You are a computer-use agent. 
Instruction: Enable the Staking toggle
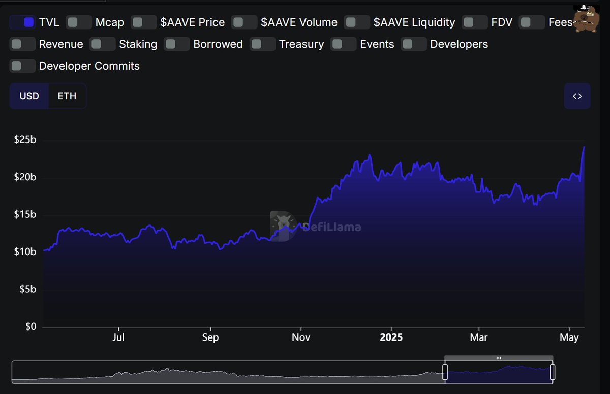pyautogui.click(x=103, y=44)
